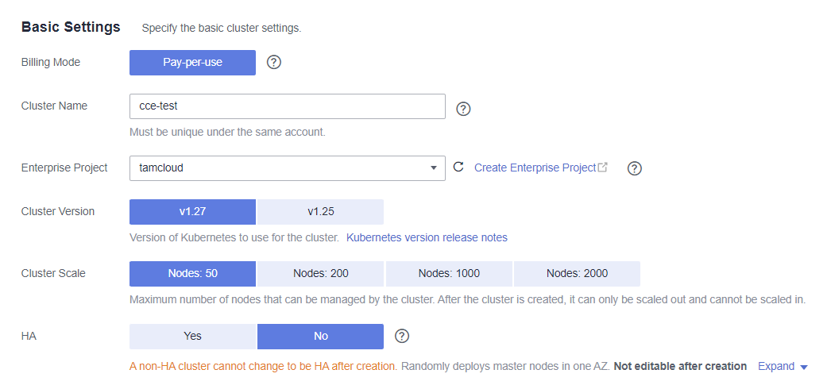
Task: Click the Basic Settings heading
Action: click(71, 27)
